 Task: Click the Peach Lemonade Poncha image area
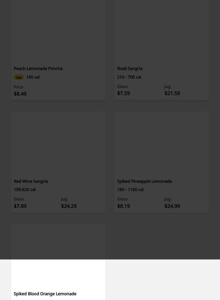[x=58, y=30]
